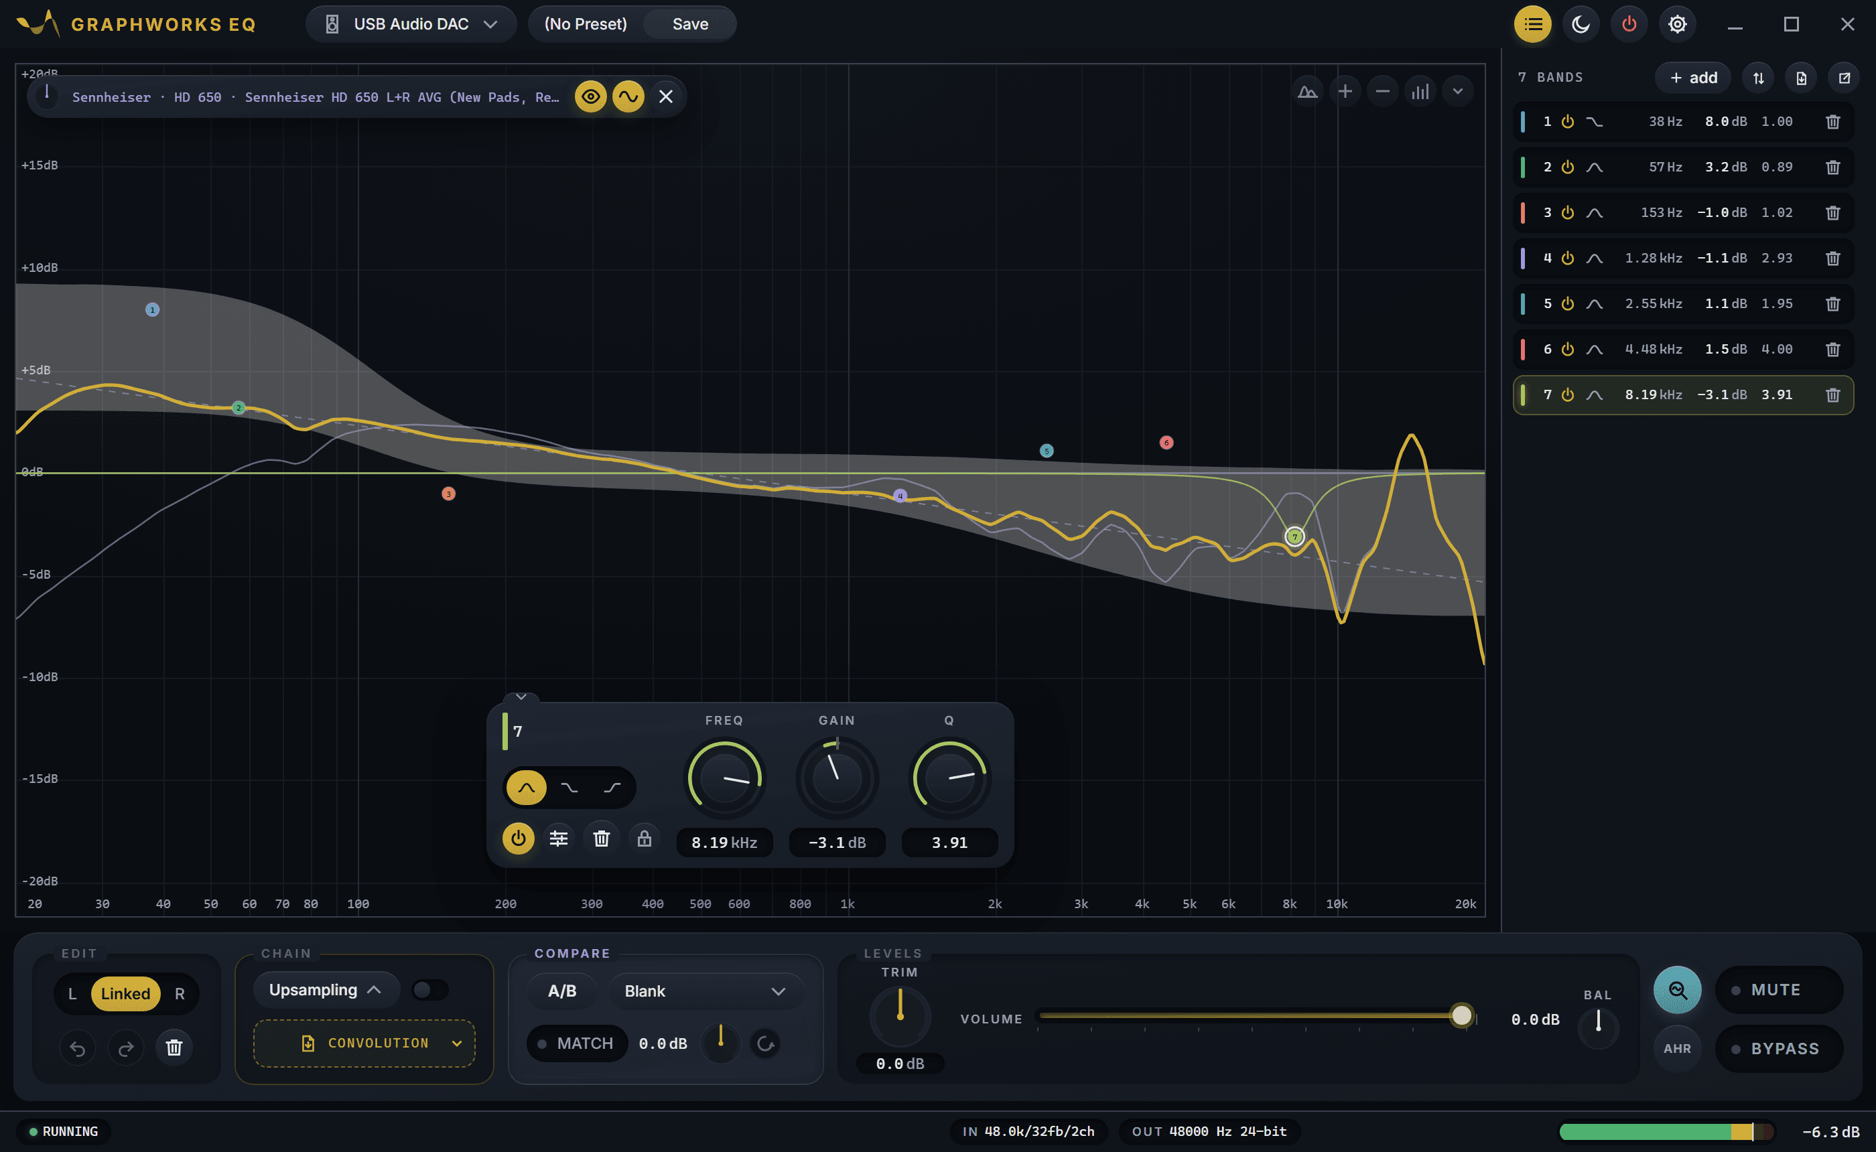Screen dimensions: 1876x1152
Task: Save the current preset
Action: 689,24
